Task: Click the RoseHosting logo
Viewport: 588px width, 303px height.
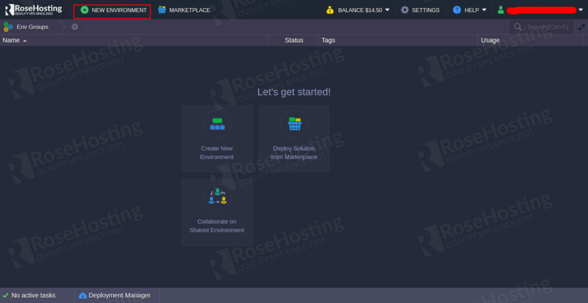Action: (33, 10)
